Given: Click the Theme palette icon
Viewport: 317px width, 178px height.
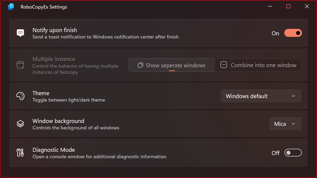Looking at the screenshot, I should (x=20, y=96).
